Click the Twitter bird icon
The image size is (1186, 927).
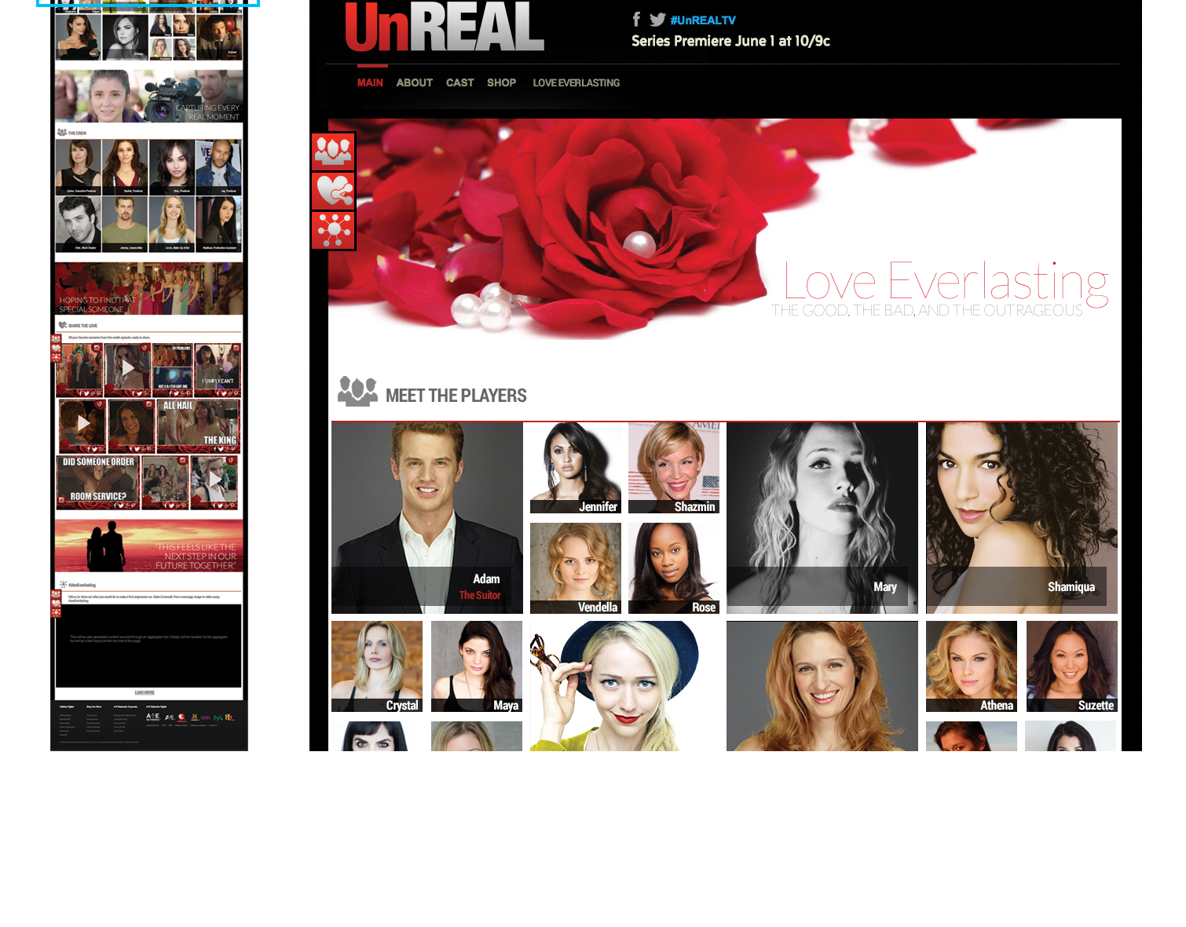click(x=657, y=20)
